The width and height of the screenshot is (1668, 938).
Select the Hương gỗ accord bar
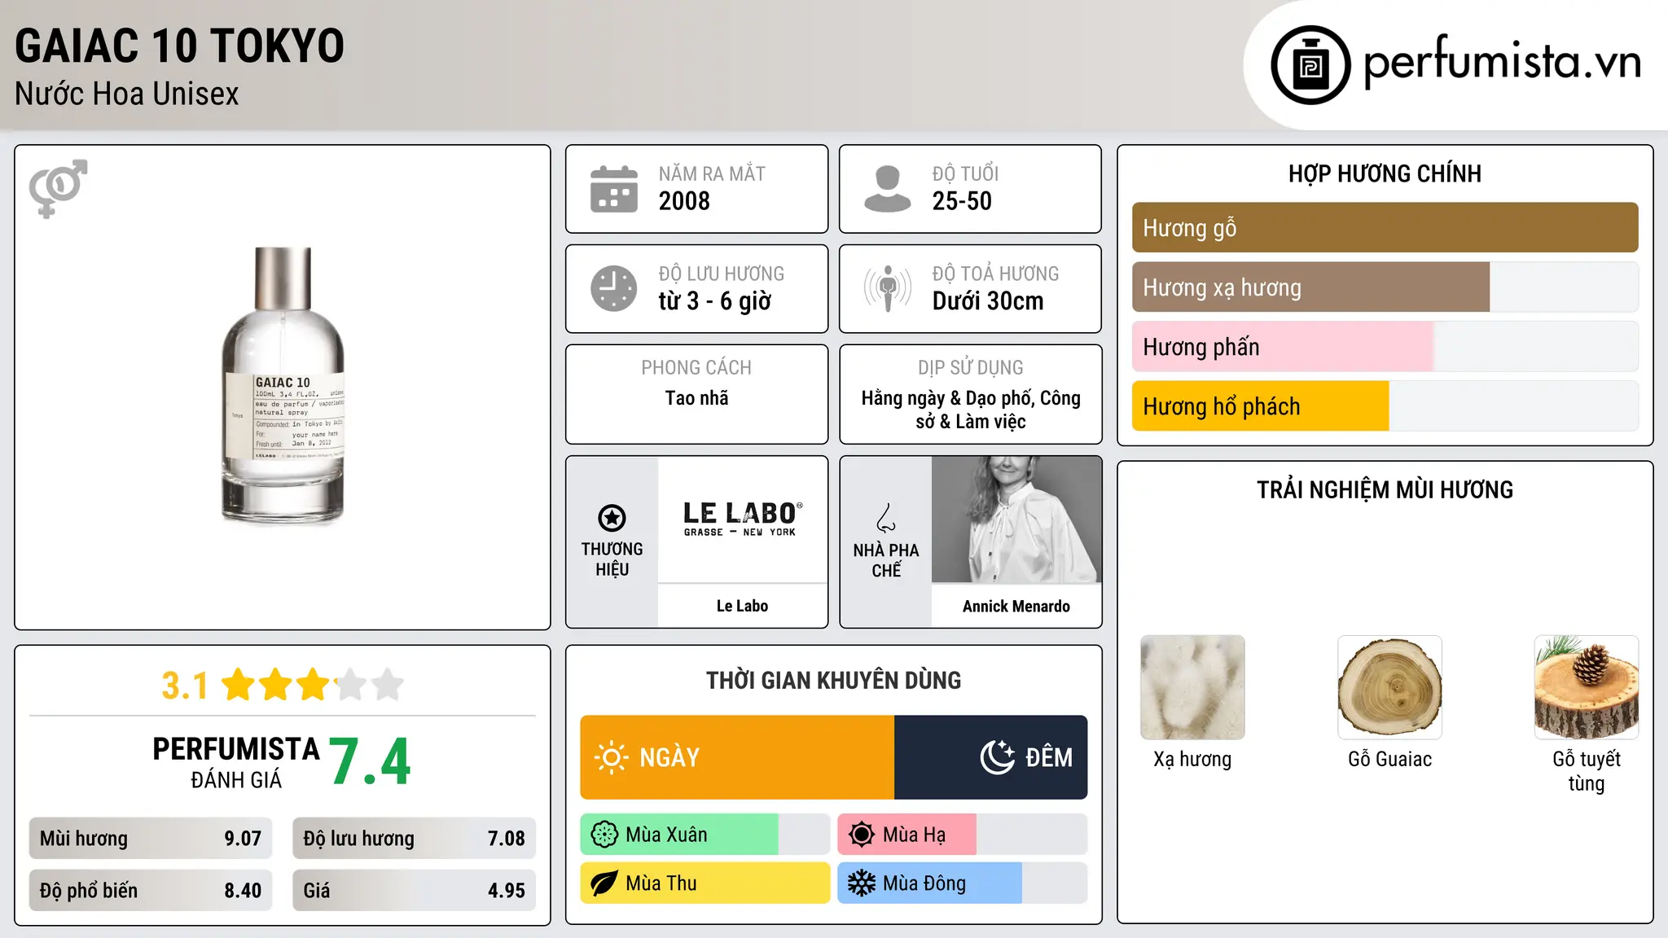click(x=1385, y=227)
